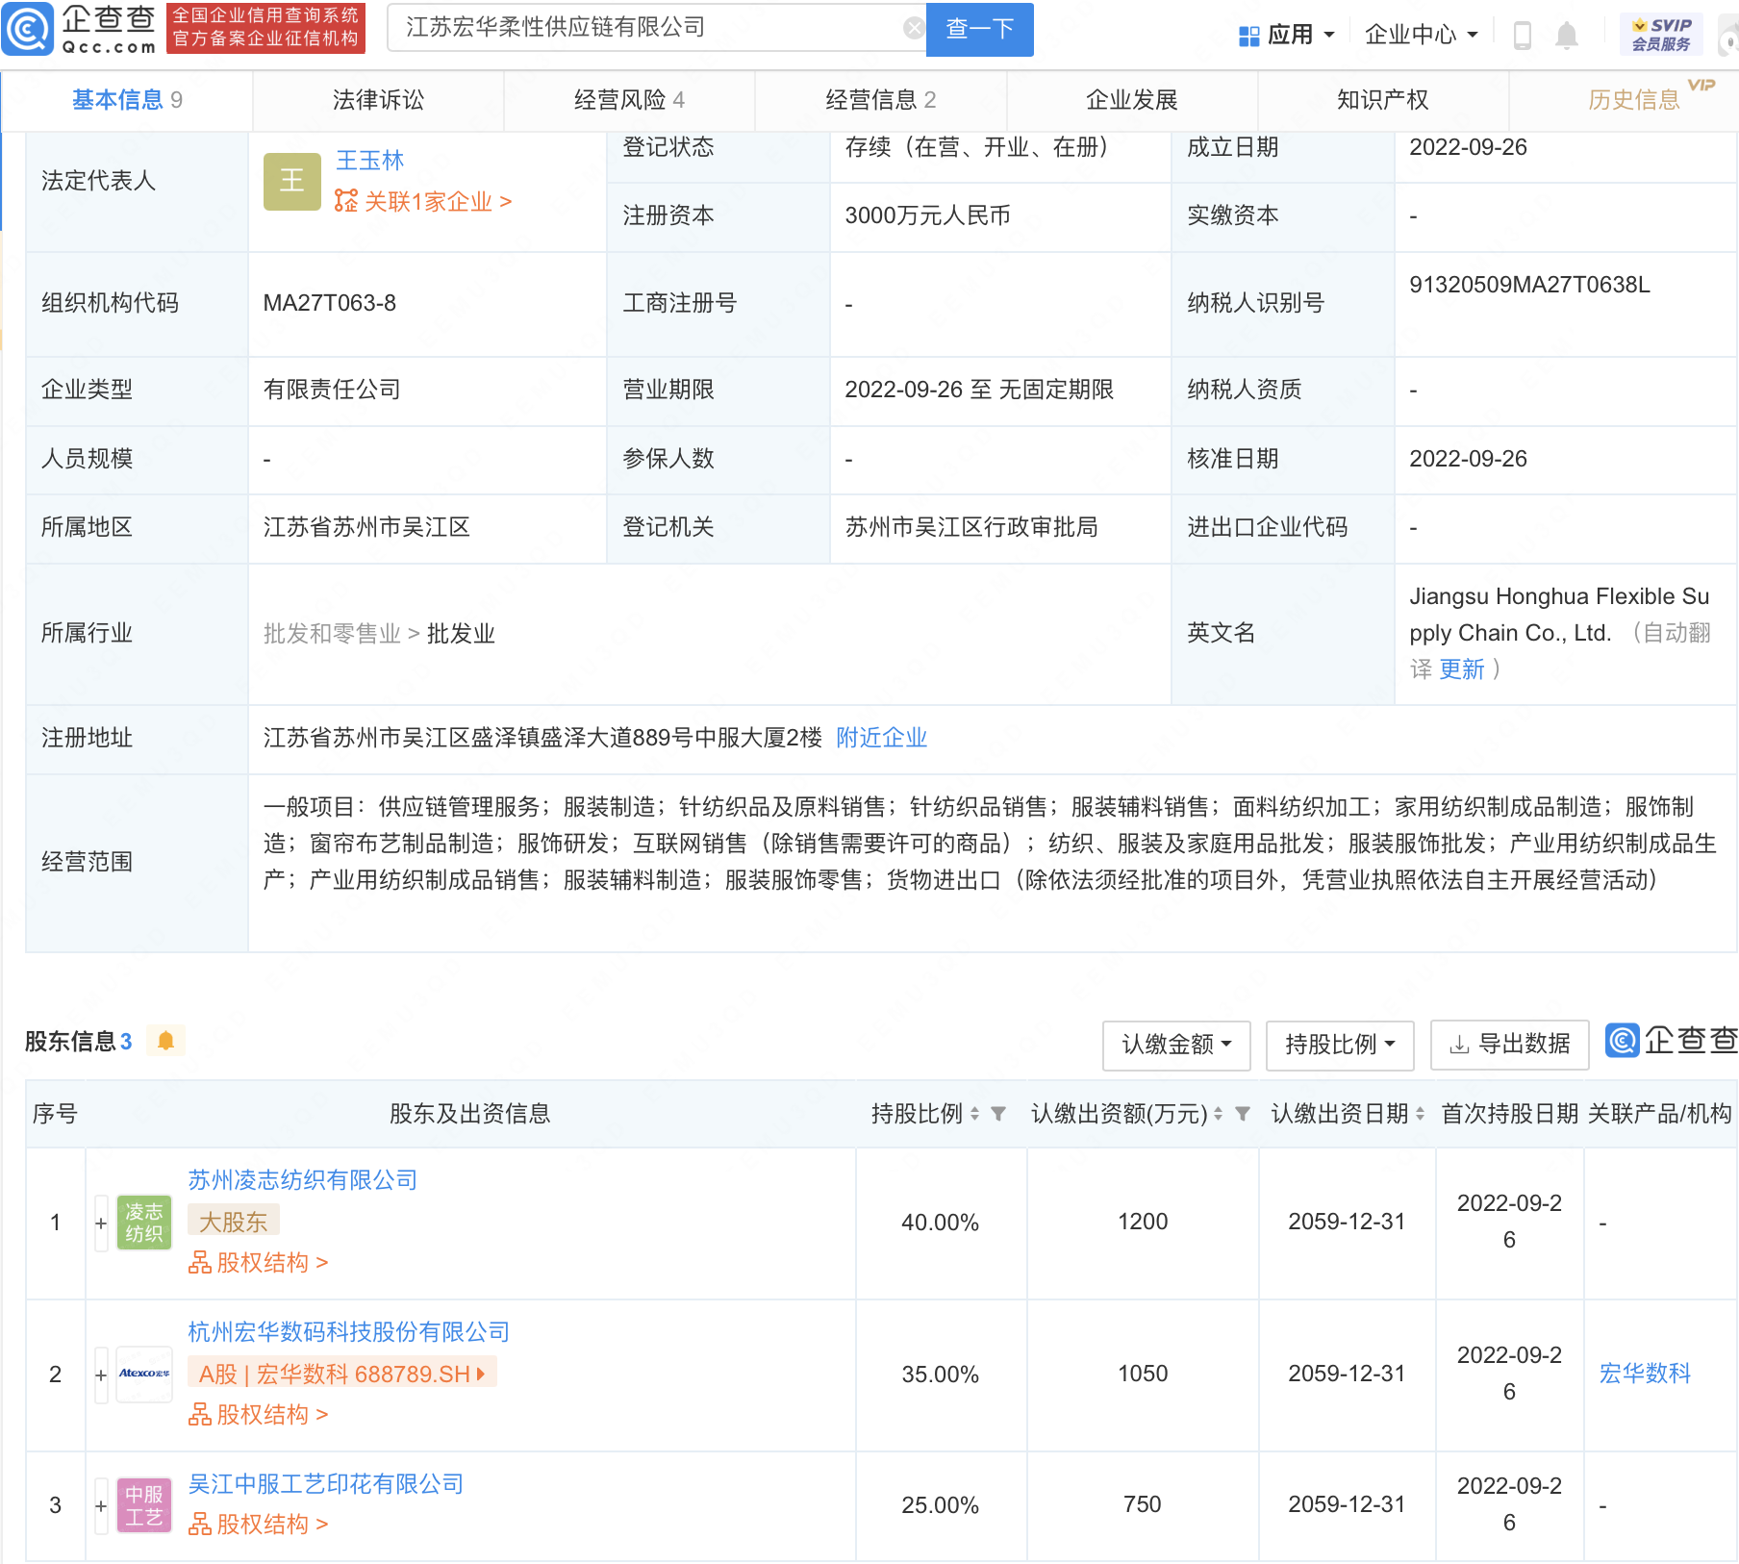
Task: Open the apps grid icon menu
Action: [1248, 36]
